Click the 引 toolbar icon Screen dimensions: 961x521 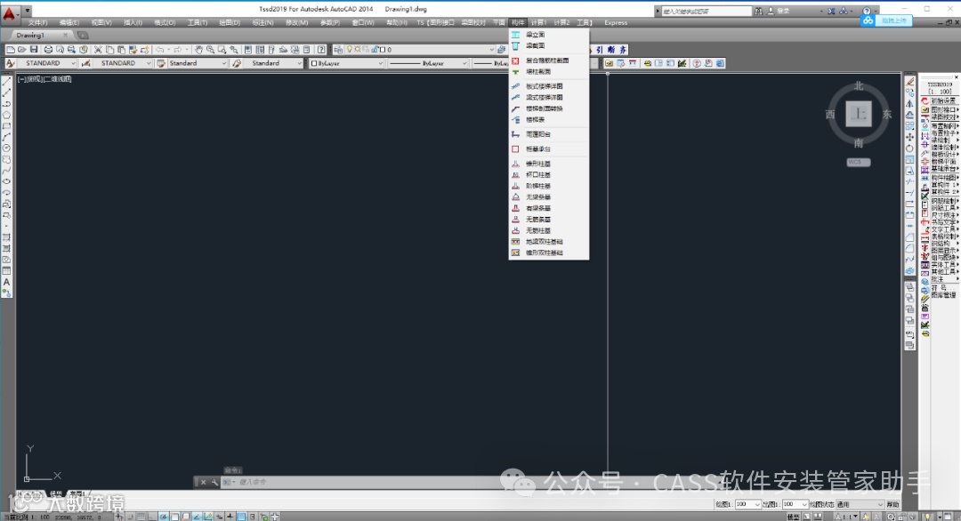pos(600,50)
